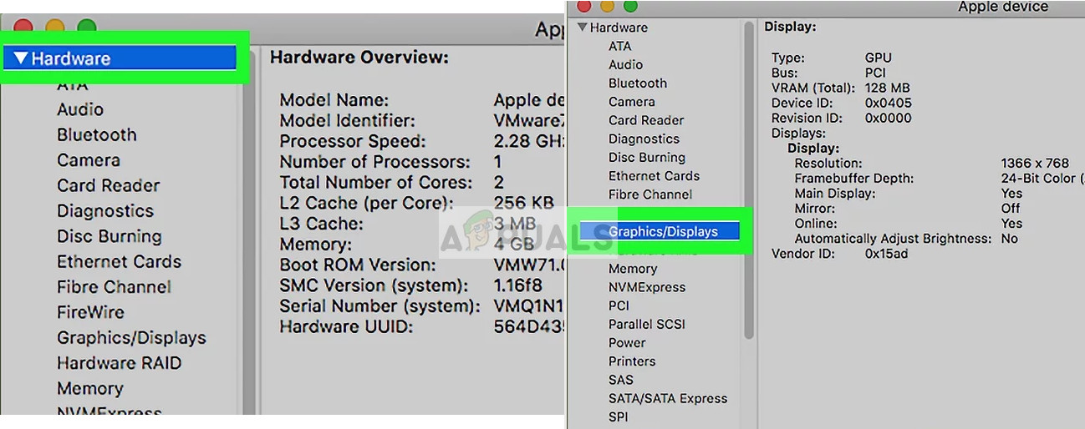Select Diagnostics in Apple device window sidebar
The height and width of the screenshot is (429, 1085).
coord(644,139)
